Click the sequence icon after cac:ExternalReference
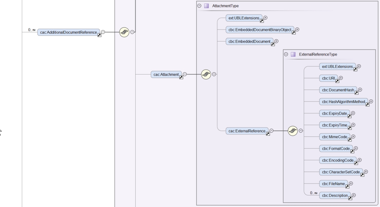 coord(292,131)
